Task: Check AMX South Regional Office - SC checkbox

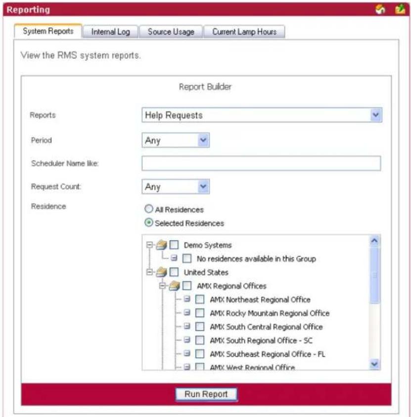Action: (200, 340)
